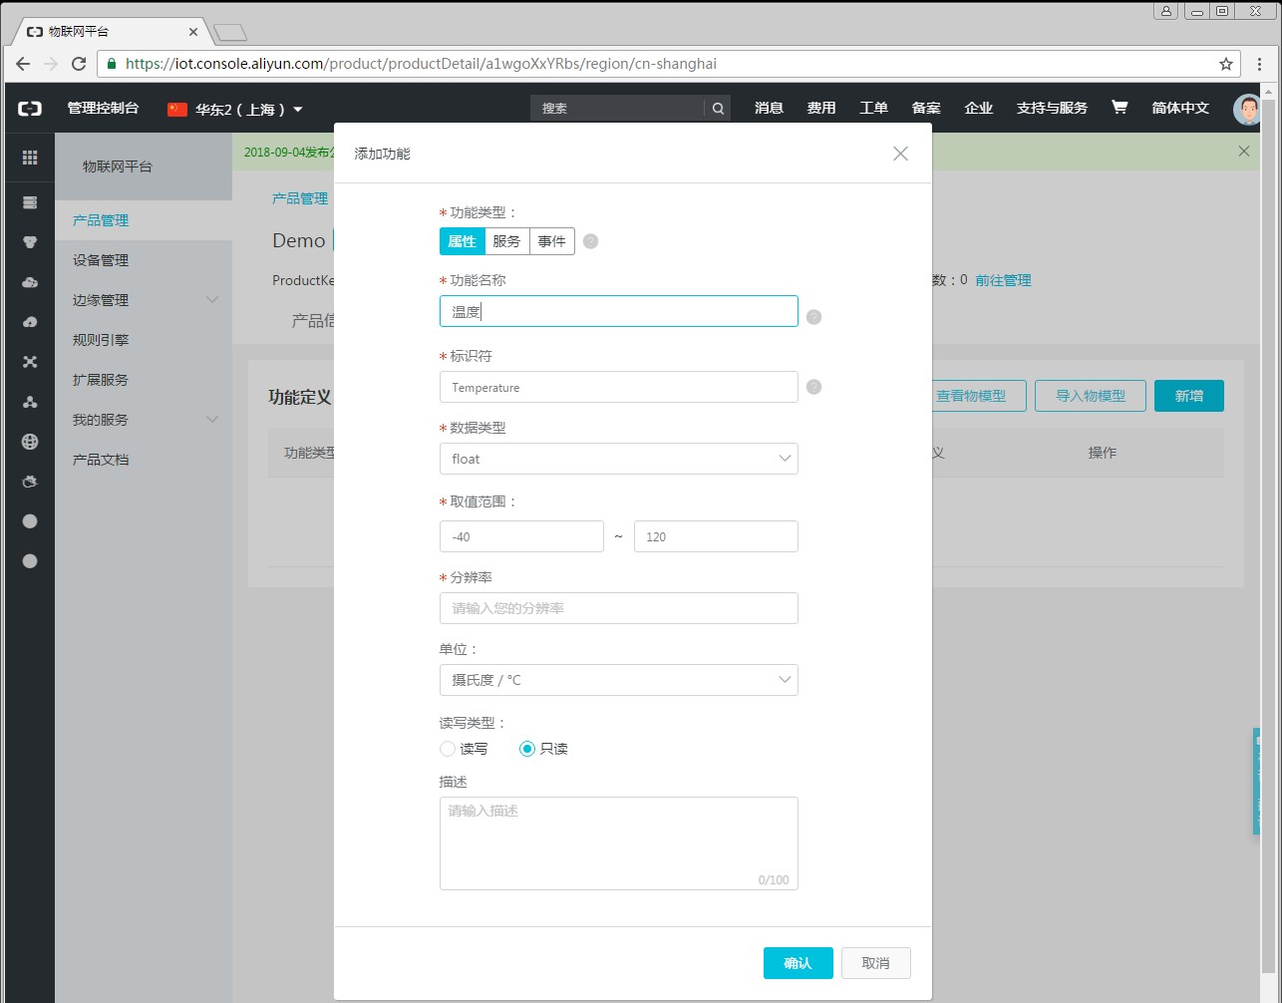The height and width of the screenshot is (1003, 1282).
Task: Click the 功能名称 input with 温度
Action: (x=618, y=311)
